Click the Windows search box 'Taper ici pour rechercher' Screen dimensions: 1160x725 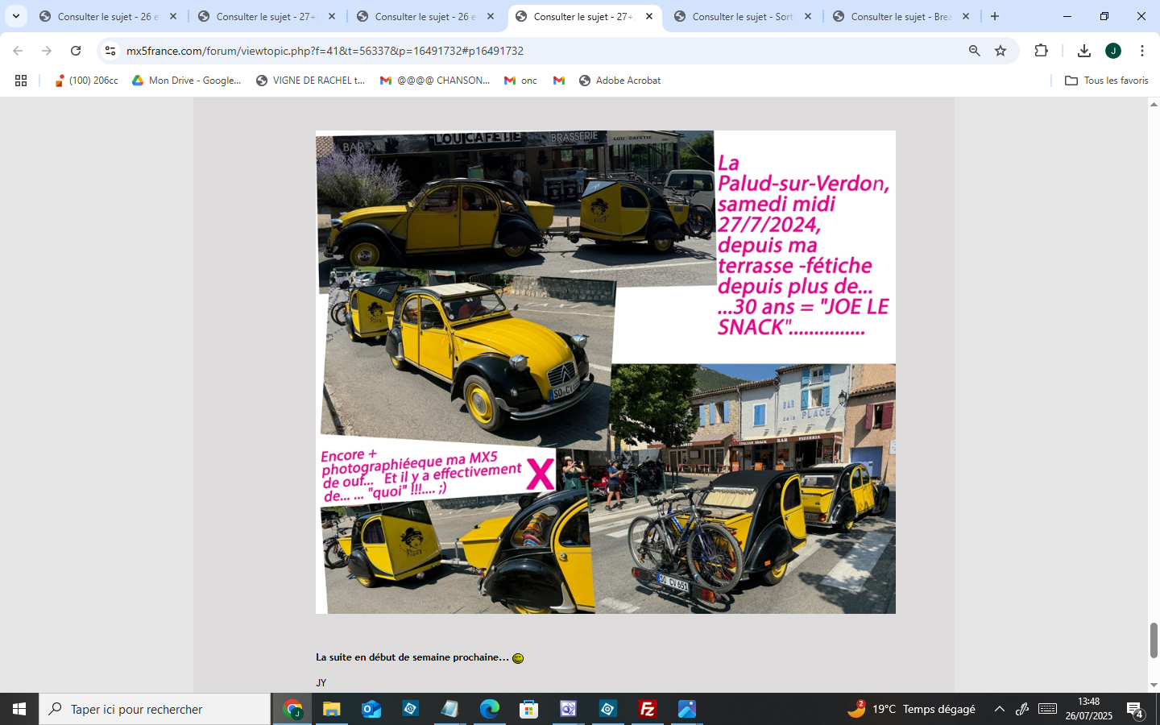(155, 709)
